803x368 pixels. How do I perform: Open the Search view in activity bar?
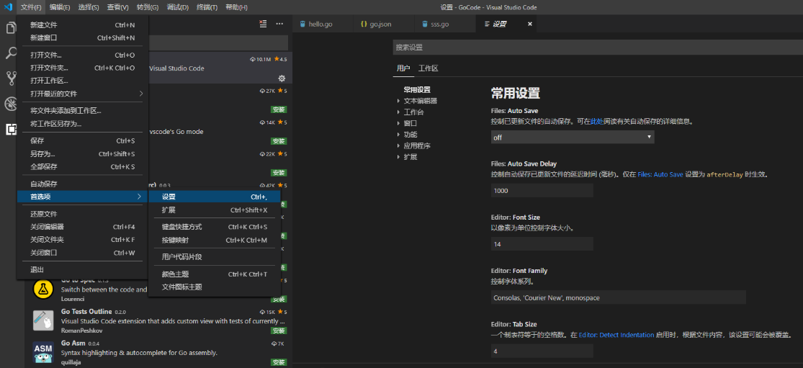pos(12,53)
